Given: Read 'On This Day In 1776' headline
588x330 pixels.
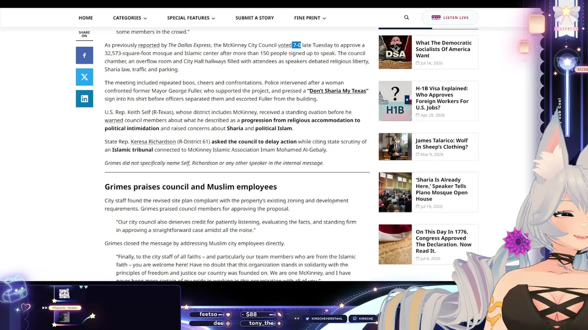Looking at the screenshot, I should (443, 241).
